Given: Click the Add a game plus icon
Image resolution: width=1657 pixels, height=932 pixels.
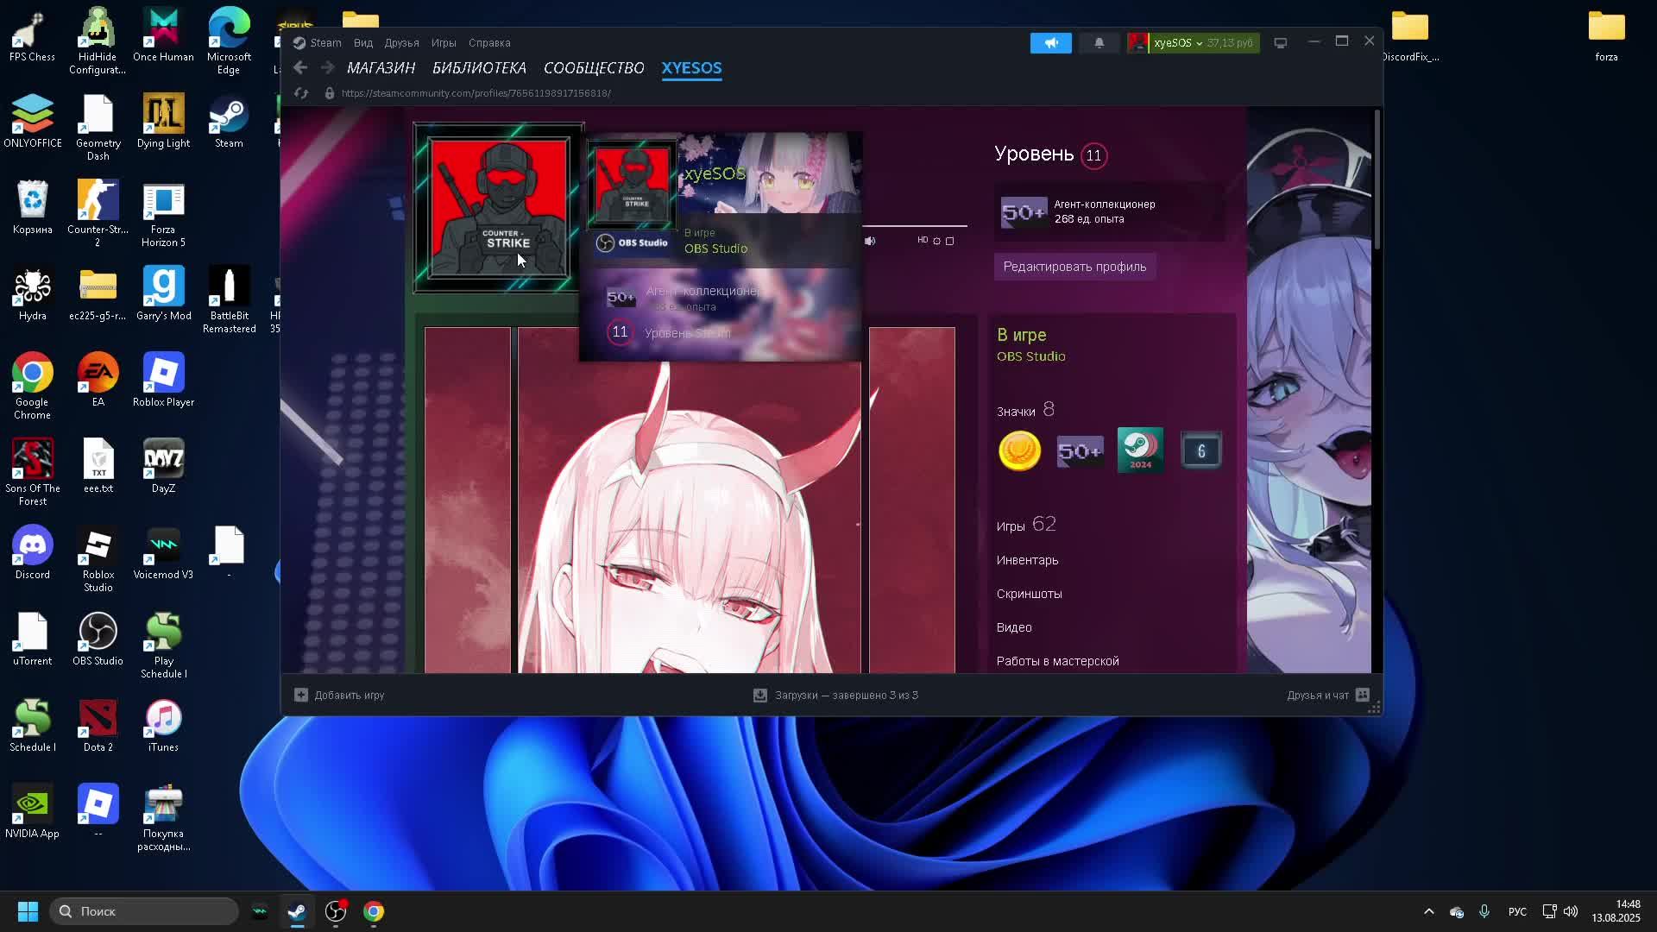Looking at the screenshot, I should pos(301,695).
